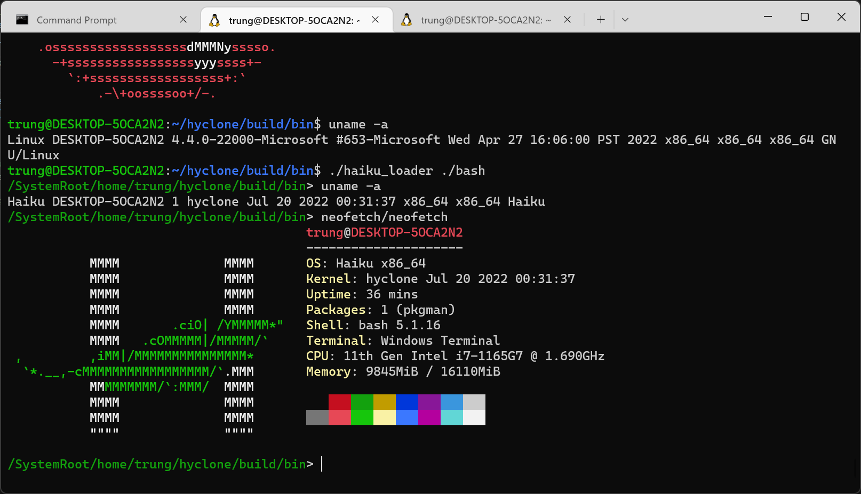Screen dimensions: 861x494
Task: Click the red trung@DESKTOP-5OCA2N2 neofetch header
Action: tap(385, 232)
